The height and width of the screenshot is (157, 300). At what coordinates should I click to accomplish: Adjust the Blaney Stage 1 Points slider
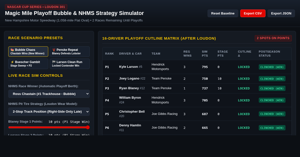tap(49, 127)
